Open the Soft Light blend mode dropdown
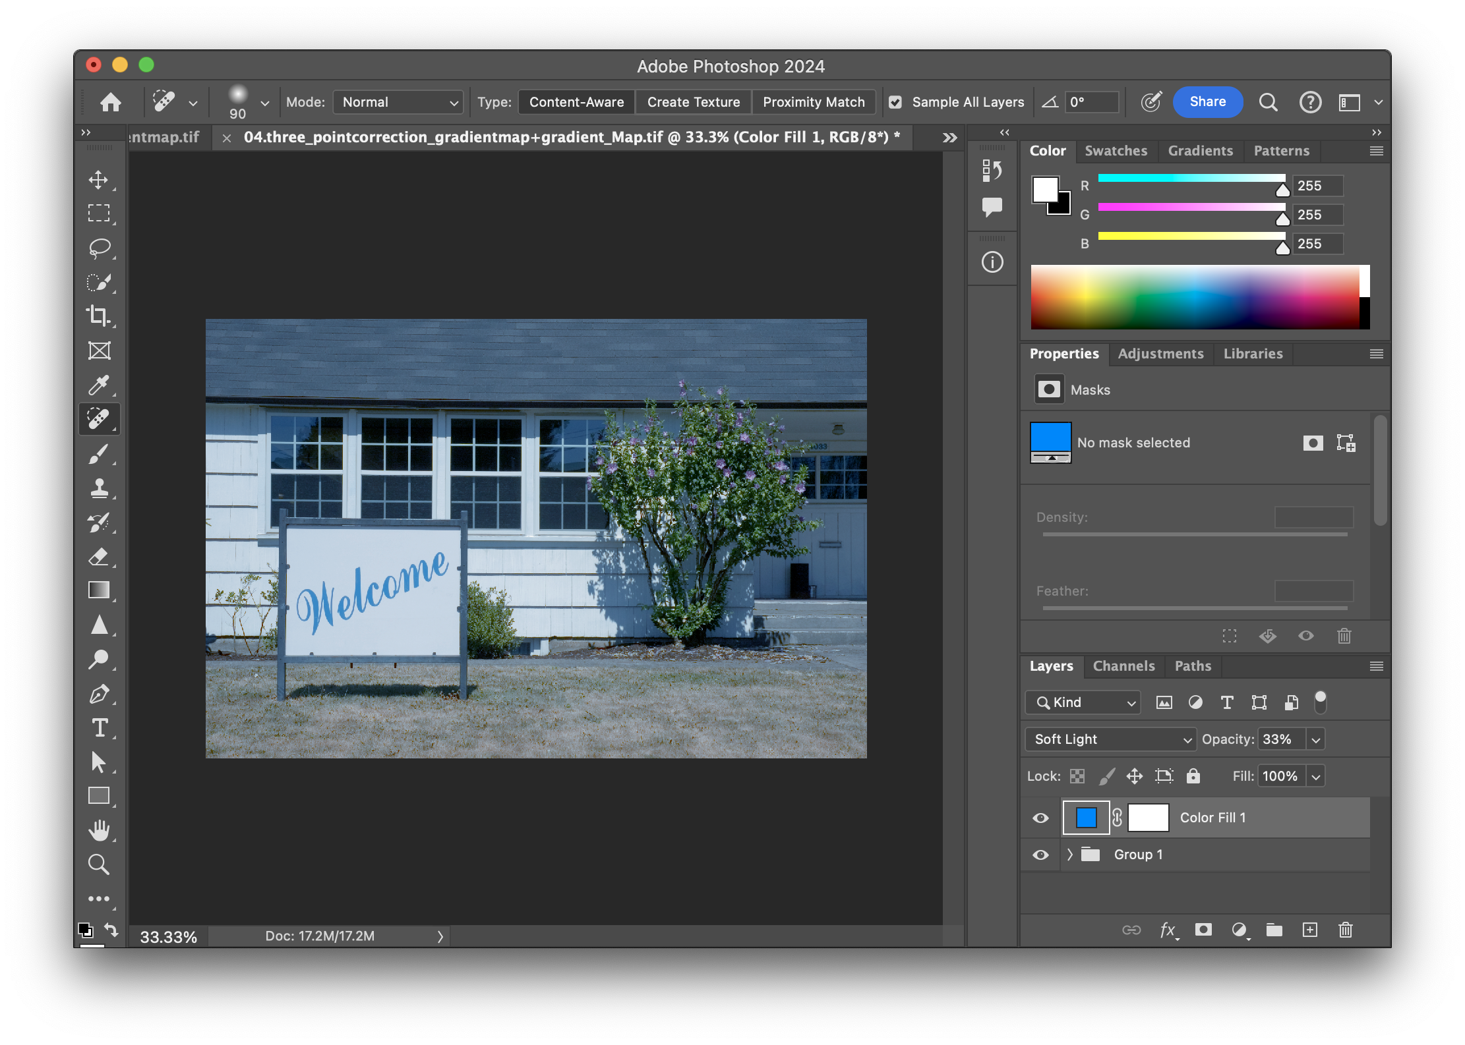The image size is (1465, 1045). [x=1110, y=739]
